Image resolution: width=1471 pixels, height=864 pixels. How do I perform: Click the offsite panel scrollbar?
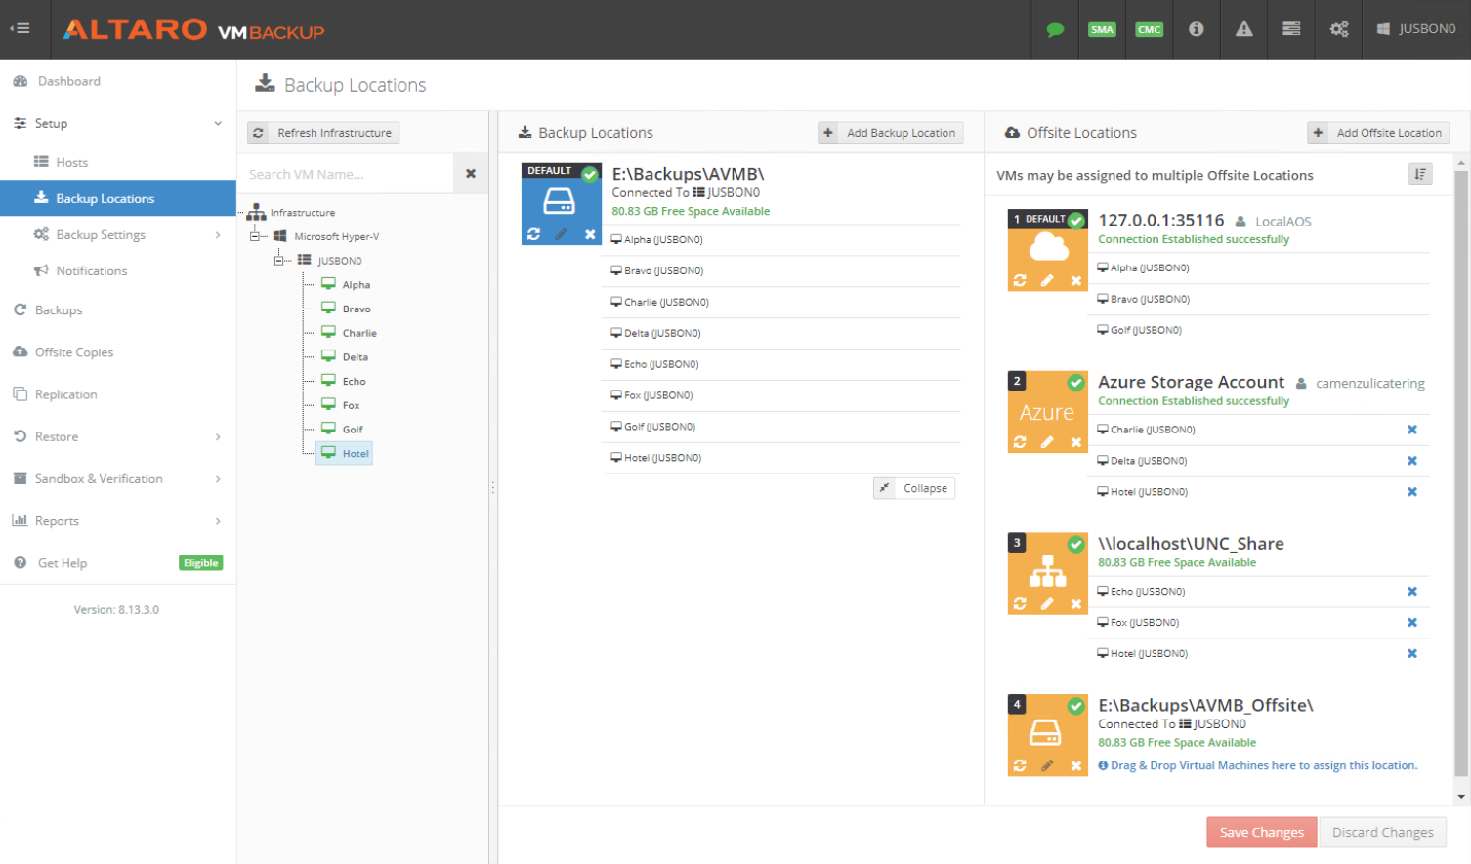click(1461, 473)
